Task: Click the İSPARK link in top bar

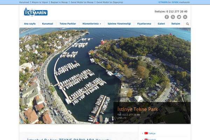Action: tap(175, 2)
